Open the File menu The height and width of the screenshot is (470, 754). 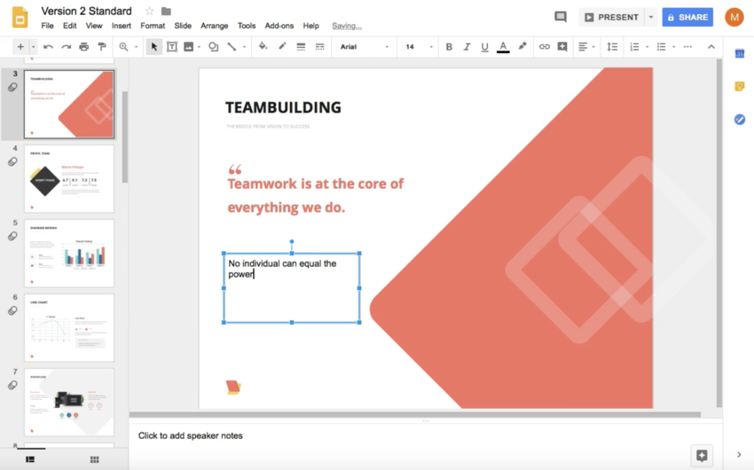tap(47, 26)
